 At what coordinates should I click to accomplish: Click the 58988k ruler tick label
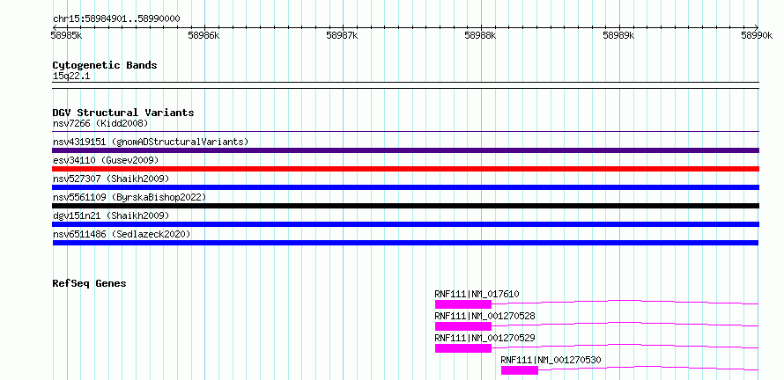480,35
